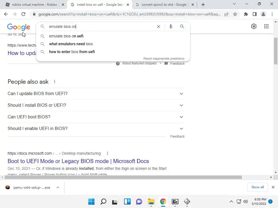Open more options for docs.microsoft.com result
This screenshot has width=278, height=208.
(x=108, y=153)
